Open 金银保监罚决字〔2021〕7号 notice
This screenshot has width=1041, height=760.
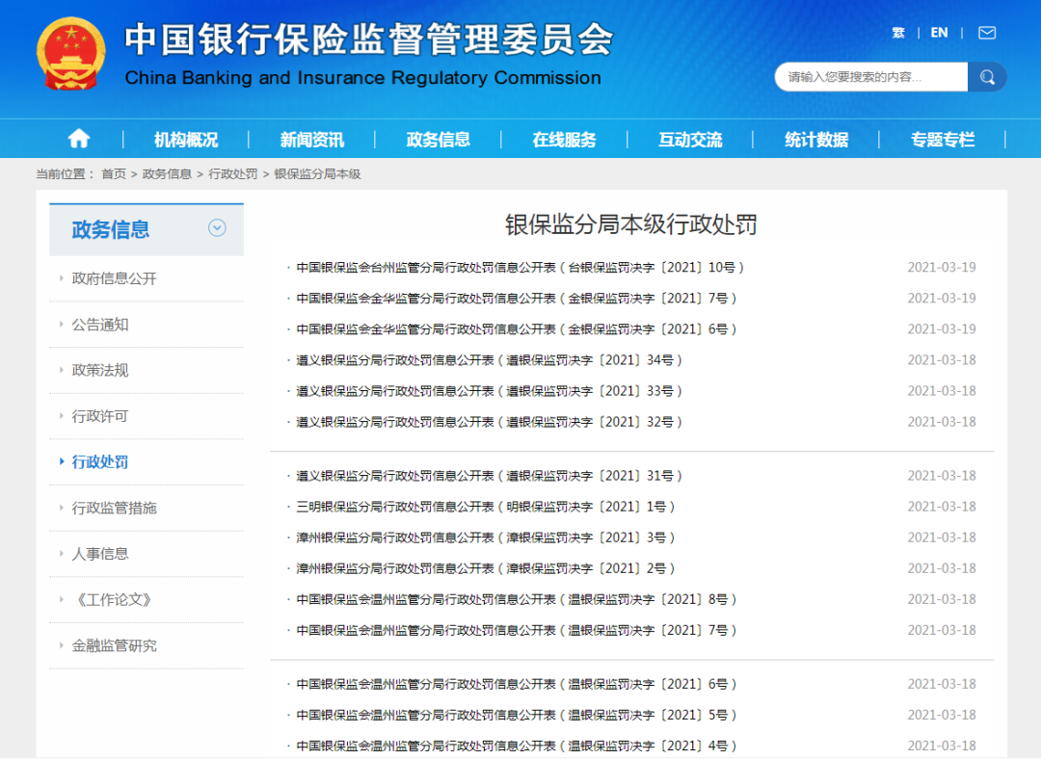pos(517,299)
